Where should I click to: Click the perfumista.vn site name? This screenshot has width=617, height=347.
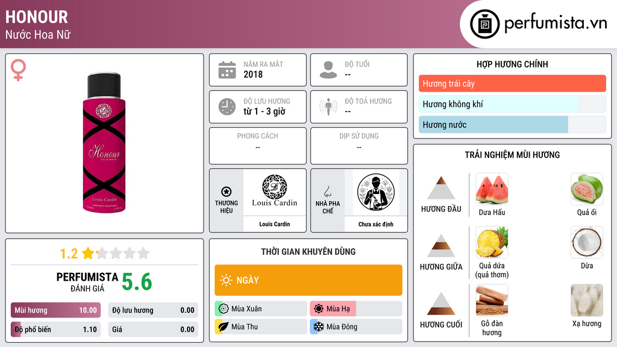[556, 23]
